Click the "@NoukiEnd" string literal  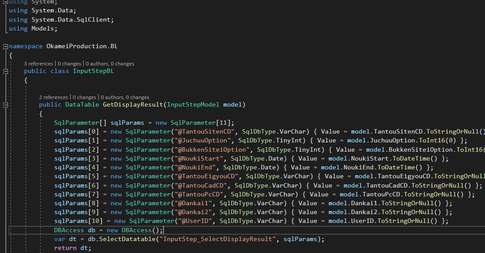pos(195,167)
